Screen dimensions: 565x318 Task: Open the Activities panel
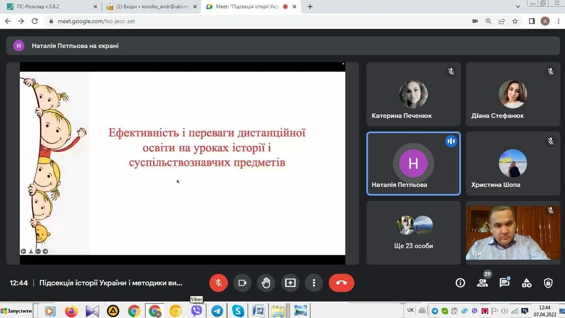(x=526, y=283)
